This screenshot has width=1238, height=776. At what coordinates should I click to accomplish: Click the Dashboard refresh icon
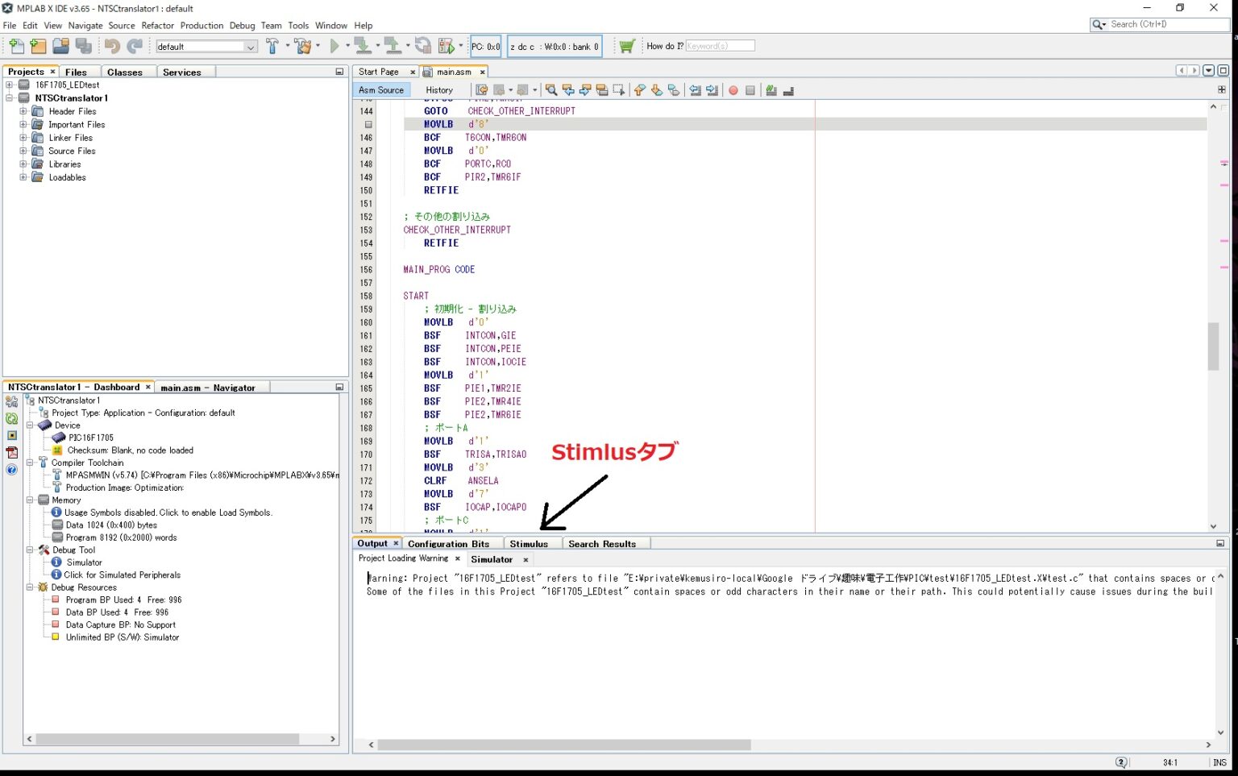tap(11, 418)
